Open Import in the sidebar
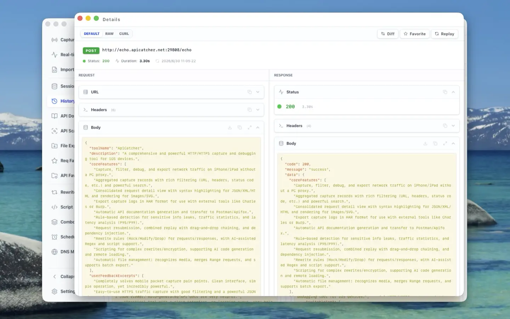 63,69
